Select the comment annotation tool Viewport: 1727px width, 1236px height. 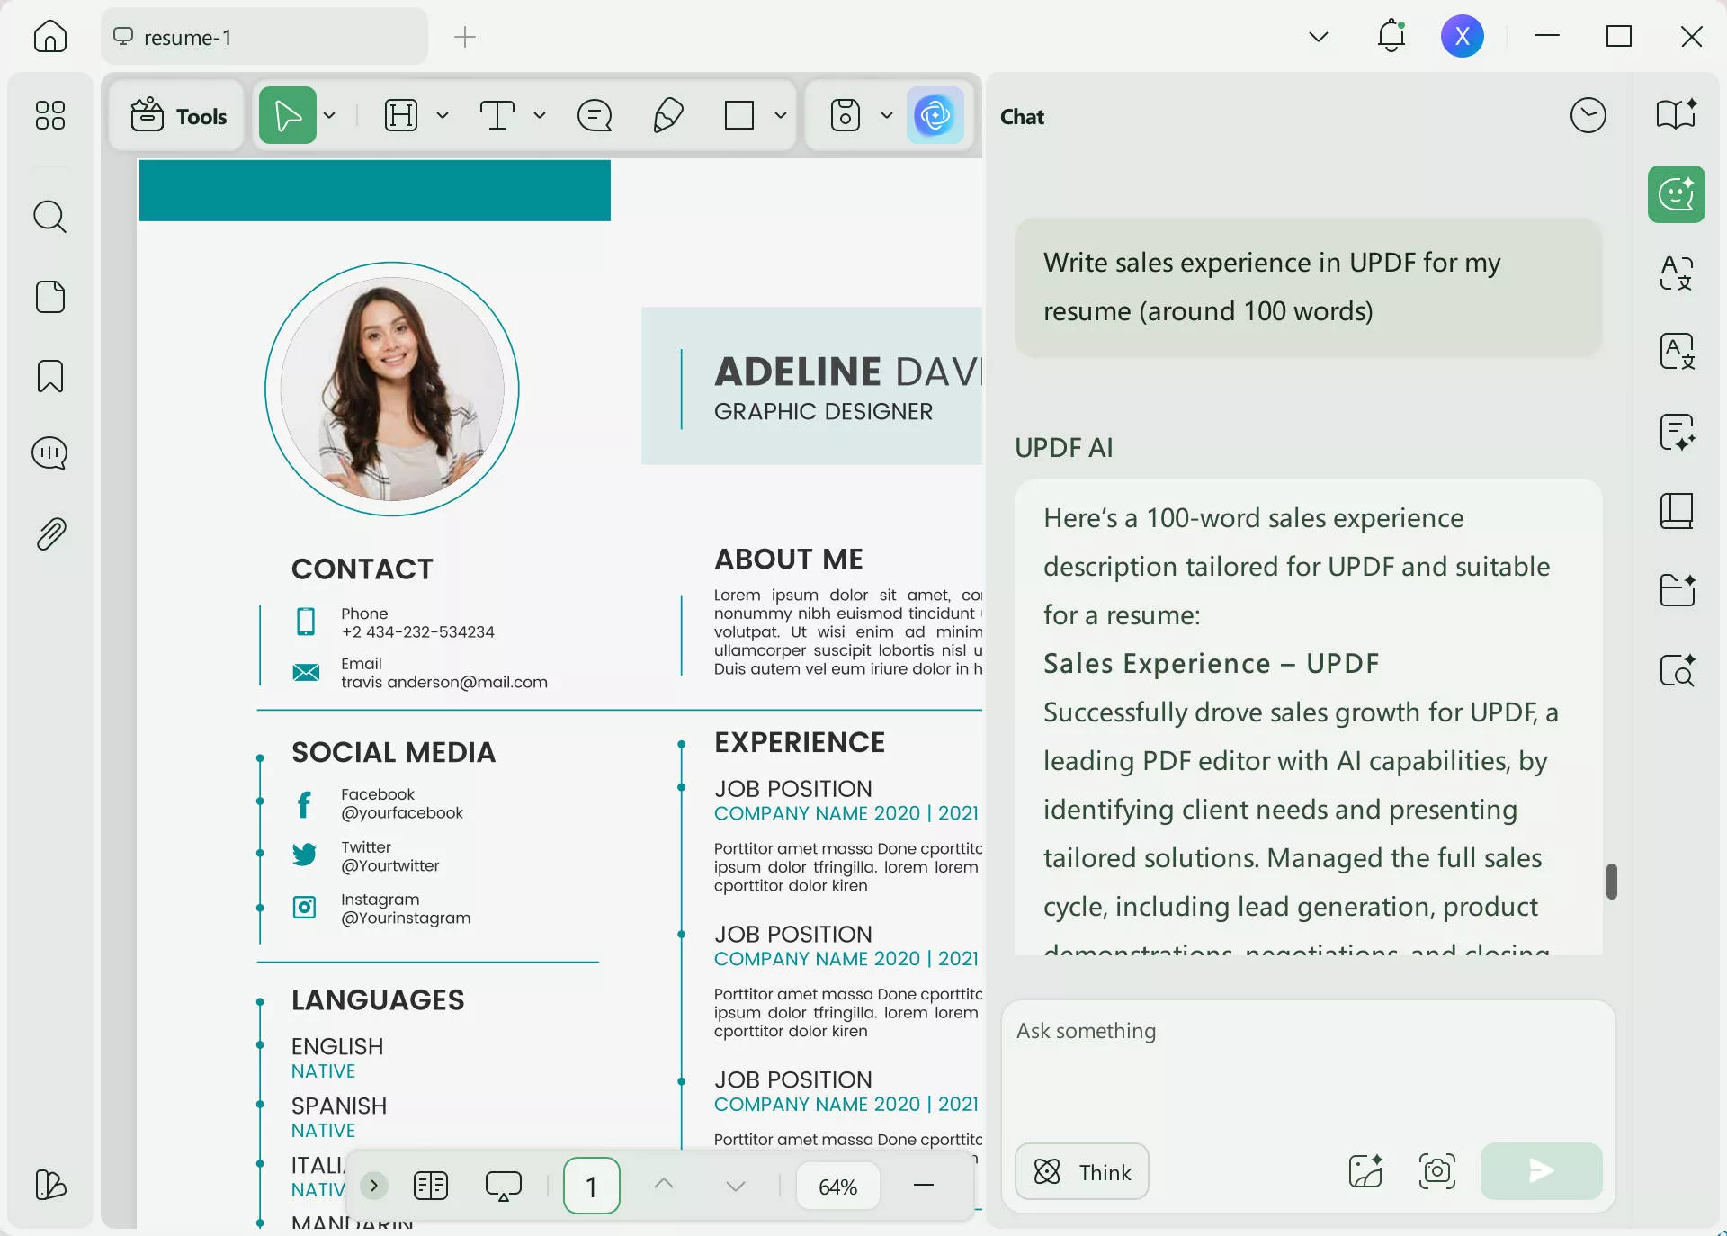(x=594, y=115)
